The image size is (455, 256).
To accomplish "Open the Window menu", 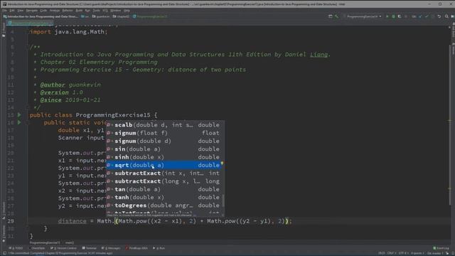I will click(x=115, y=11).
